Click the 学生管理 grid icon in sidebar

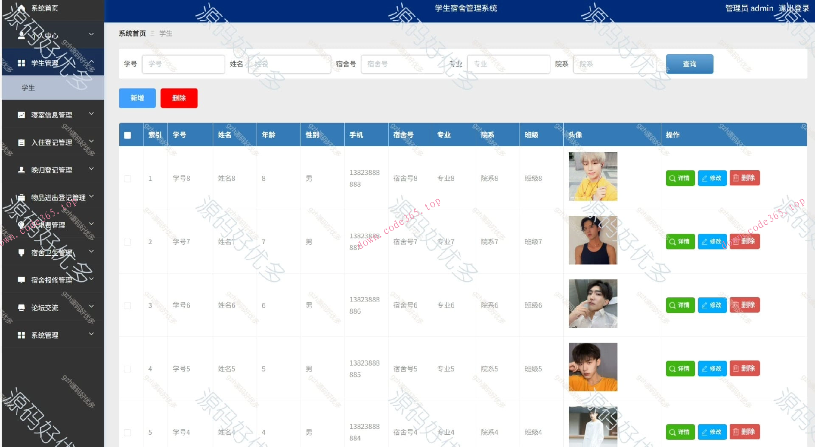point(22,62)
